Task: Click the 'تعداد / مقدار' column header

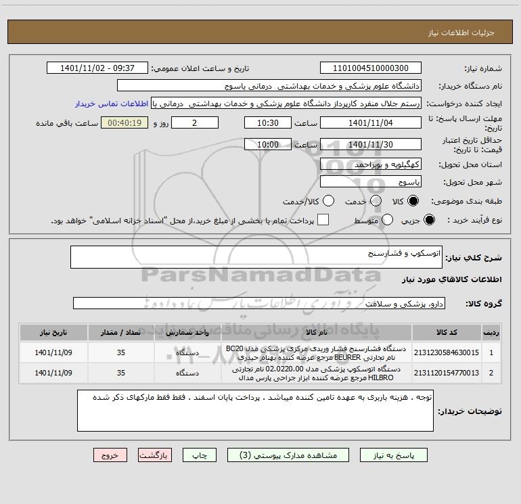Action: [x=121, y=332]
